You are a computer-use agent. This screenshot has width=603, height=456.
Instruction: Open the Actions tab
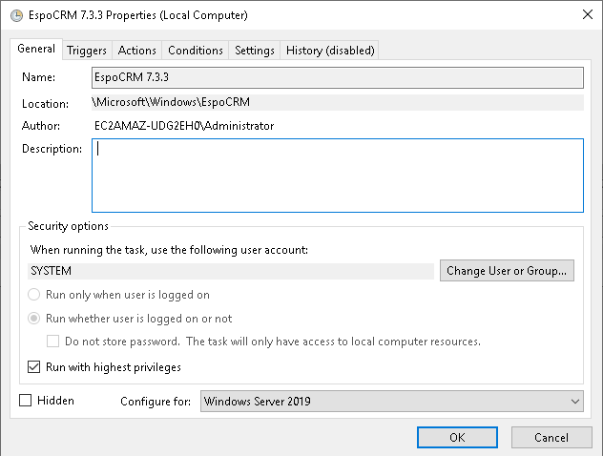click(136, 51)
